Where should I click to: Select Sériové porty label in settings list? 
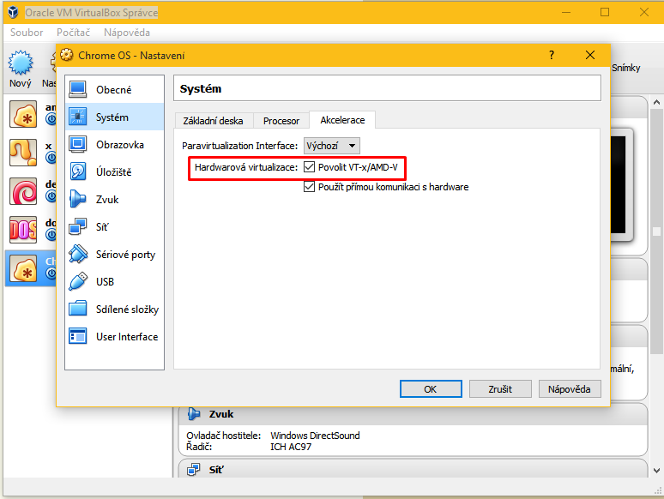[x=125, y=255]
